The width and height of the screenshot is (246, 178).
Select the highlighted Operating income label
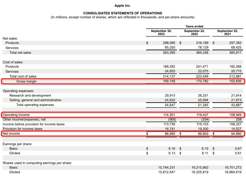[16, 115]
